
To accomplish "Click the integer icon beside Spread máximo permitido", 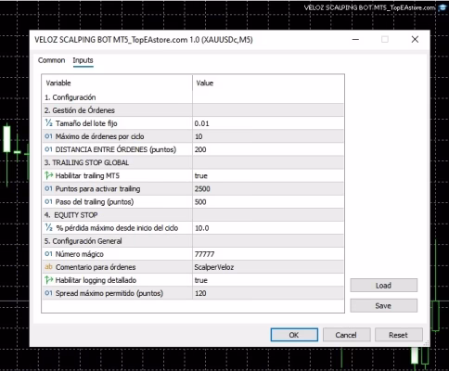I will tap(48, 293).
